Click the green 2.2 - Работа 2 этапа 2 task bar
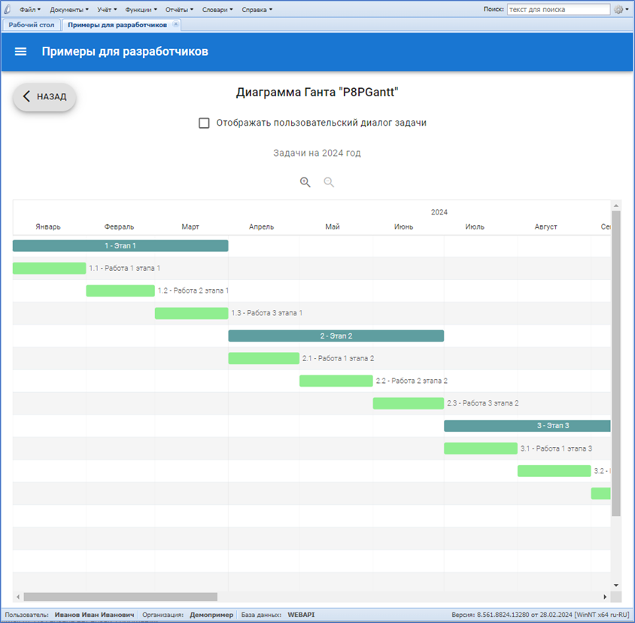 336,381
